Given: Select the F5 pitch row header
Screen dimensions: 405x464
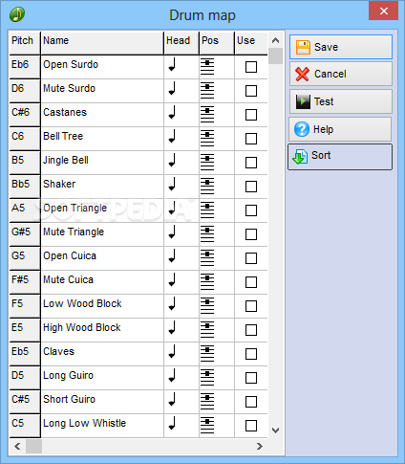Looking at the screenshot, I should (25, 306).
